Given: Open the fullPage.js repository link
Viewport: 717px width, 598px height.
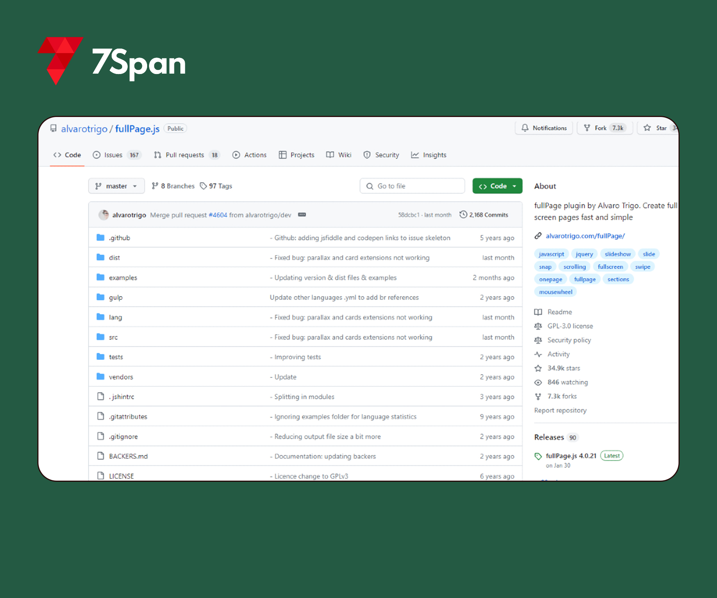Looking at the screenshot, I should coord(137,129).
